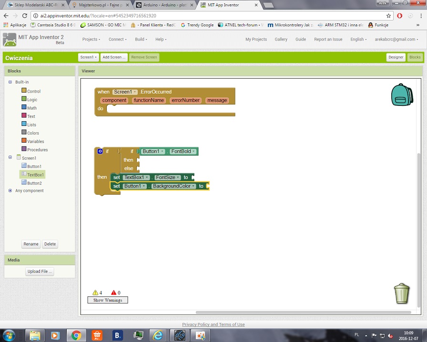
Task: Go to My Projects
Action: pos(256,39)
